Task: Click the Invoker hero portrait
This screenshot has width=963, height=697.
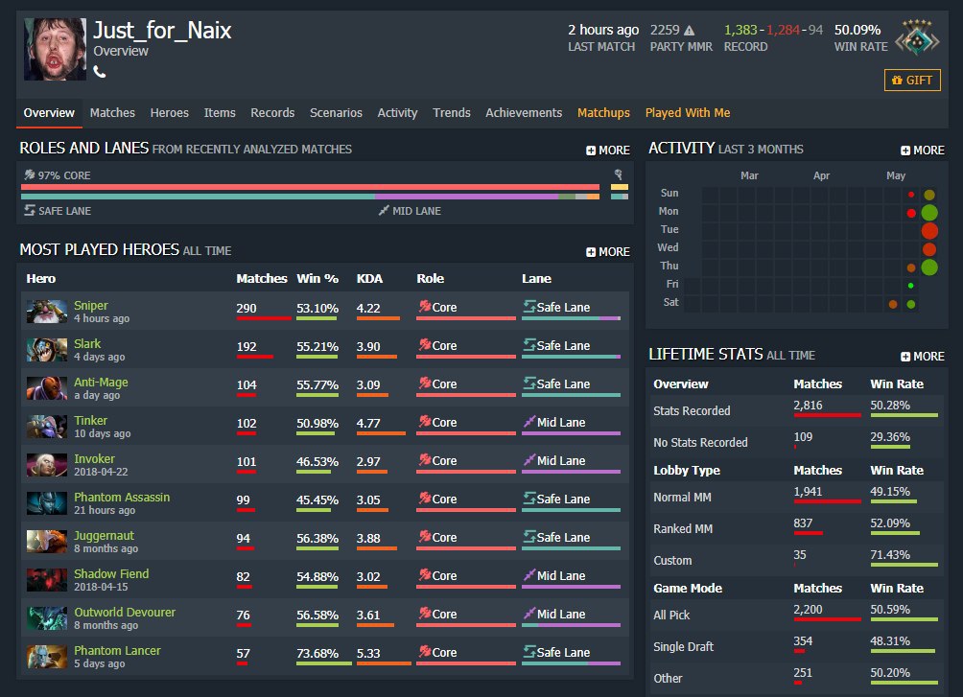Action: click(x=47, y=465)
